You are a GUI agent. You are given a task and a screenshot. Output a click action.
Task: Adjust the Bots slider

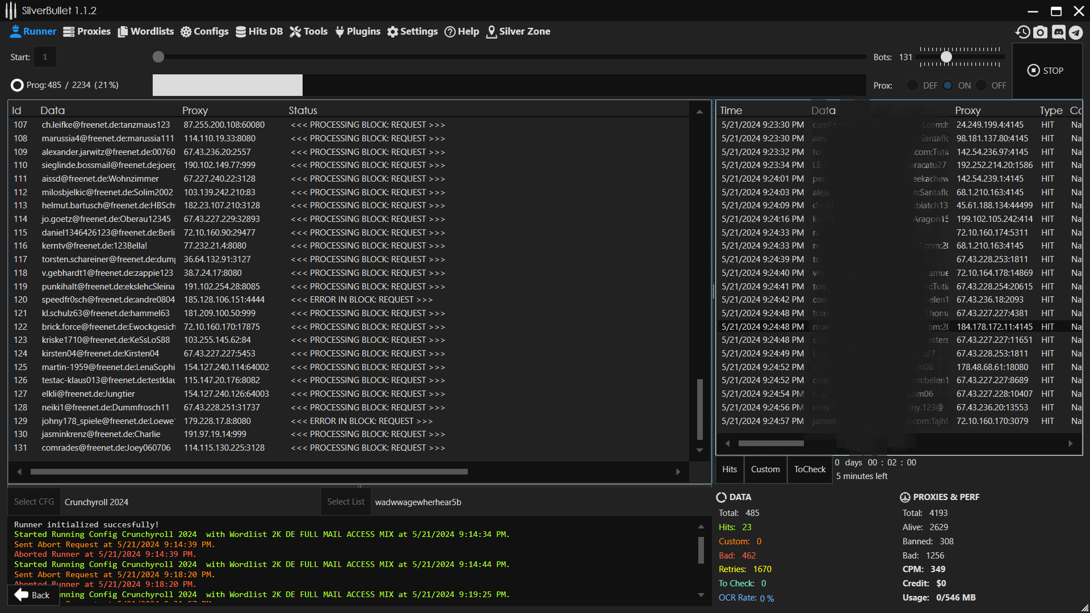pos(946,57)
